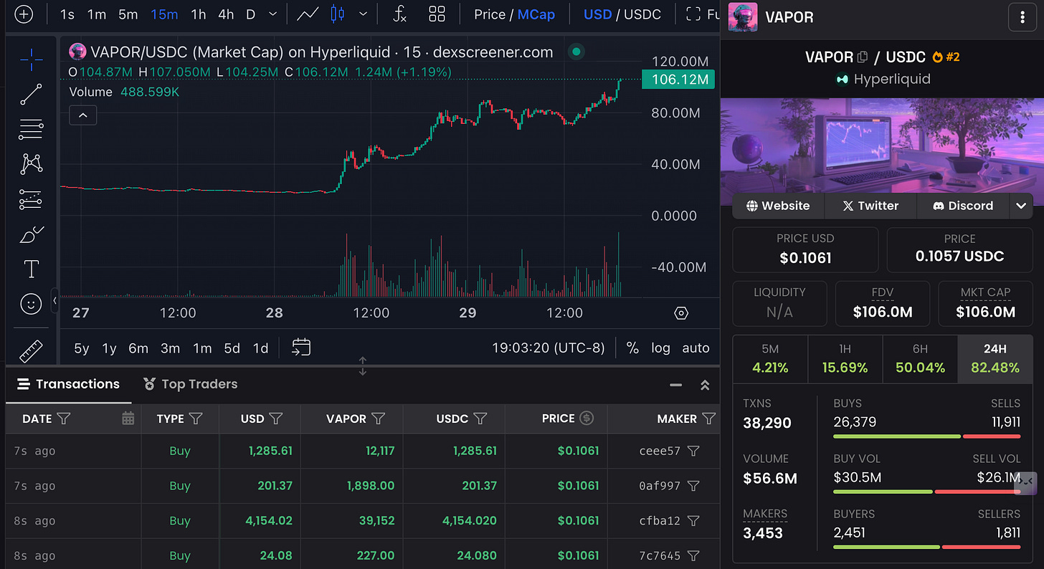Select the 6H stats tab
Screen dimensions: 1044x569
[x=920, y=359]
